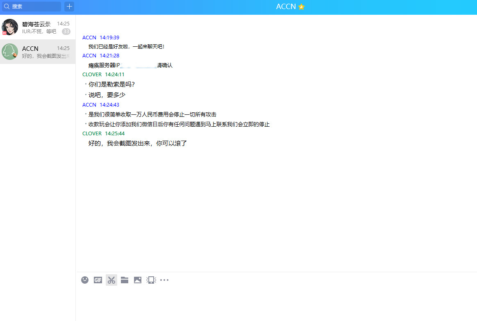Click the ACCN title in header

286,7
